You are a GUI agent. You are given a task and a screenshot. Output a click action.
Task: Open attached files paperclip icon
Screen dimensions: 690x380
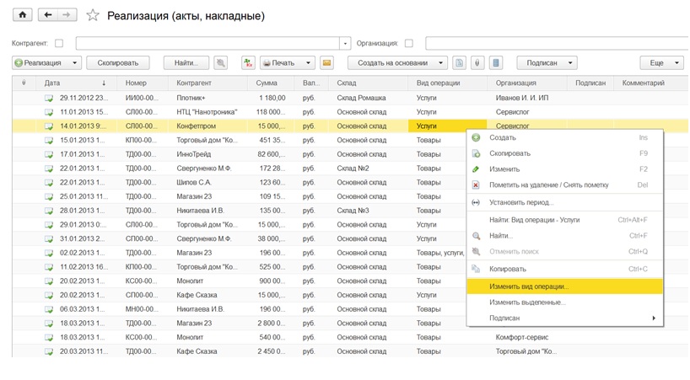(477, 63)
